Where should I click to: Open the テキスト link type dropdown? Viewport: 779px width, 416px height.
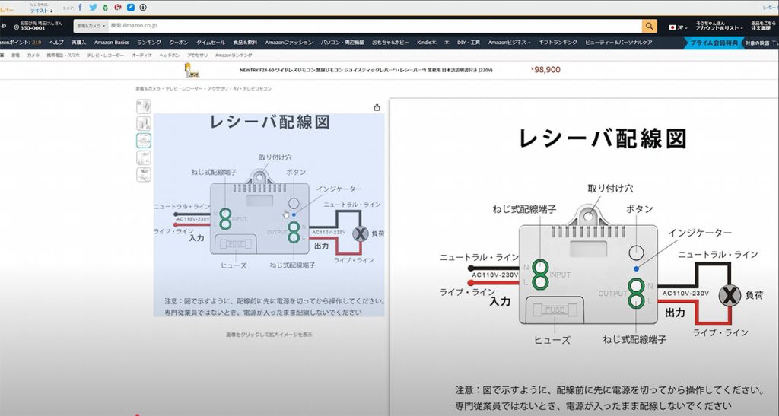coord(42,11)
